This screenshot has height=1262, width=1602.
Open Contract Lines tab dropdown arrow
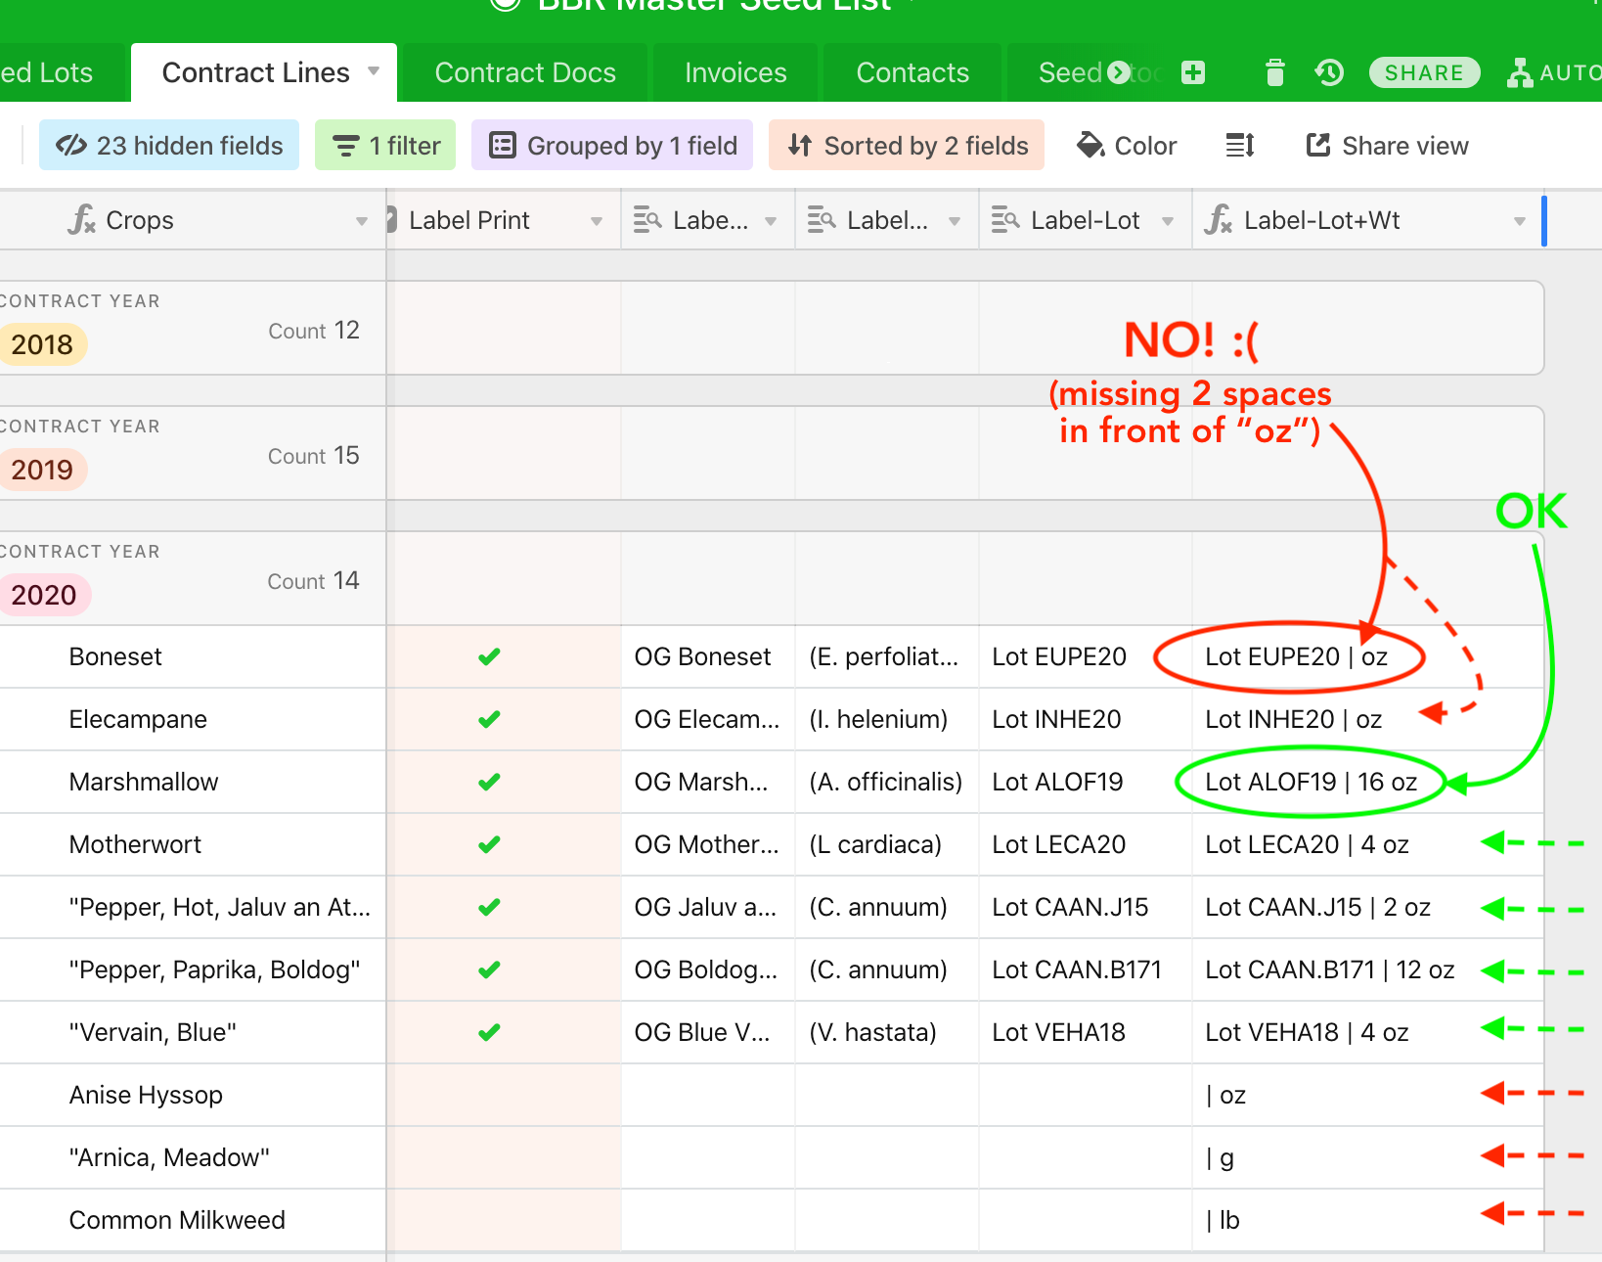[374, 71]
